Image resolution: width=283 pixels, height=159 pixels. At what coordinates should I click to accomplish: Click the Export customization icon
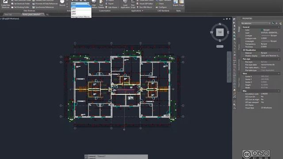pos(107,4)
